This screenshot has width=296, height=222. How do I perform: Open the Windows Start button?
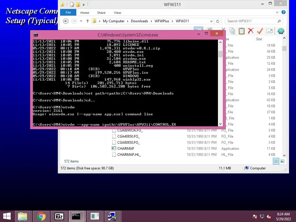click(x=7, y=216)
